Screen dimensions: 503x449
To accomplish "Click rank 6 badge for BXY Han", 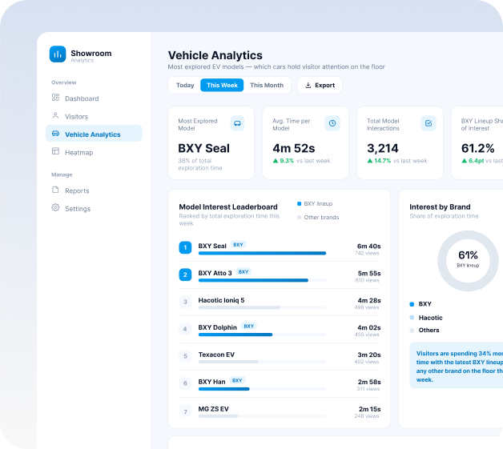I will [185, 383].
